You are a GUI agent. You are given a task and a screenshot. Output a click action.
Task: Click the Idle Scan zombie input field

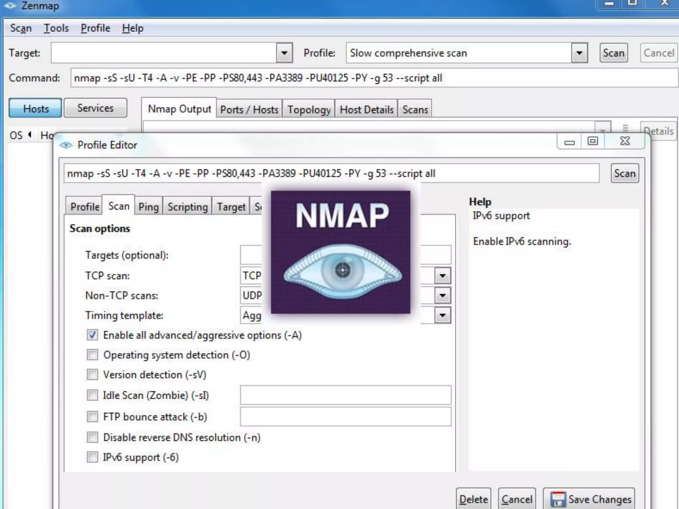pyautogui.click(x=345, y=395)
